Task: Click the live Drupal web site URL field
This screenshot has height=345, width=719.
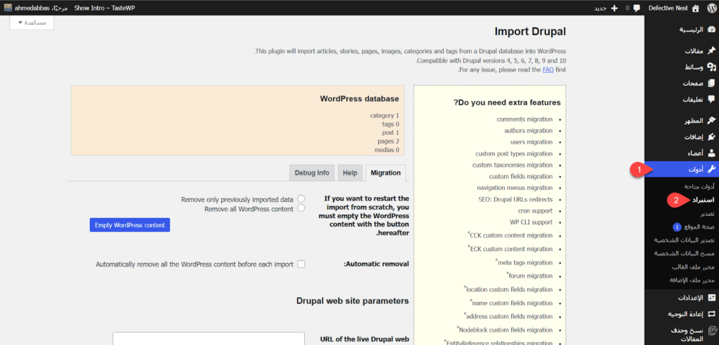Action: click(209, 339)
